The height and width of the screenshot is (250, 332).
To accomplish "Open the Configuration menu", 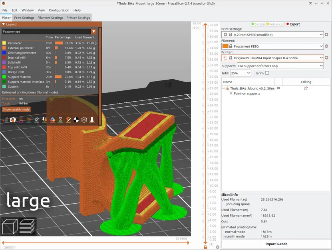I will click(x=59, y=10).
